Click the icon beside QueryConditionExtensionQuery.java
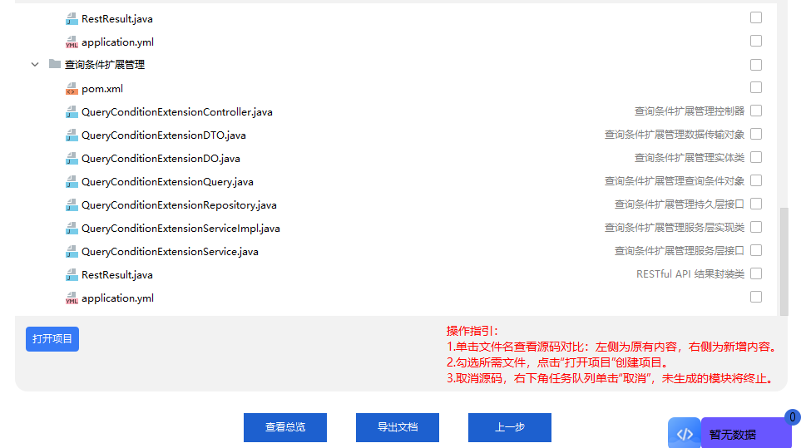The width and height of the screenshot is (806, 448). pyautogui.click(x=72, y=182)
